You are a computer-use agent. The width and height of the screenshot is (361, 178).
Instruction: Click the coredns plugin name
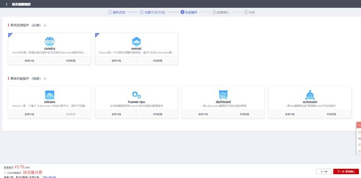click(x=50, y=49)
